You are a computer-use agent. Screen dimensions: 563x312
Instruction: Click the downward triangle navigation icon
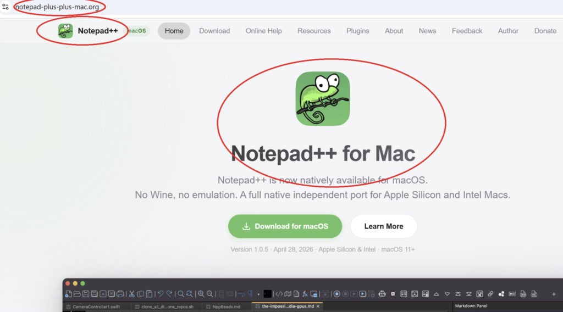click(447, 294)
